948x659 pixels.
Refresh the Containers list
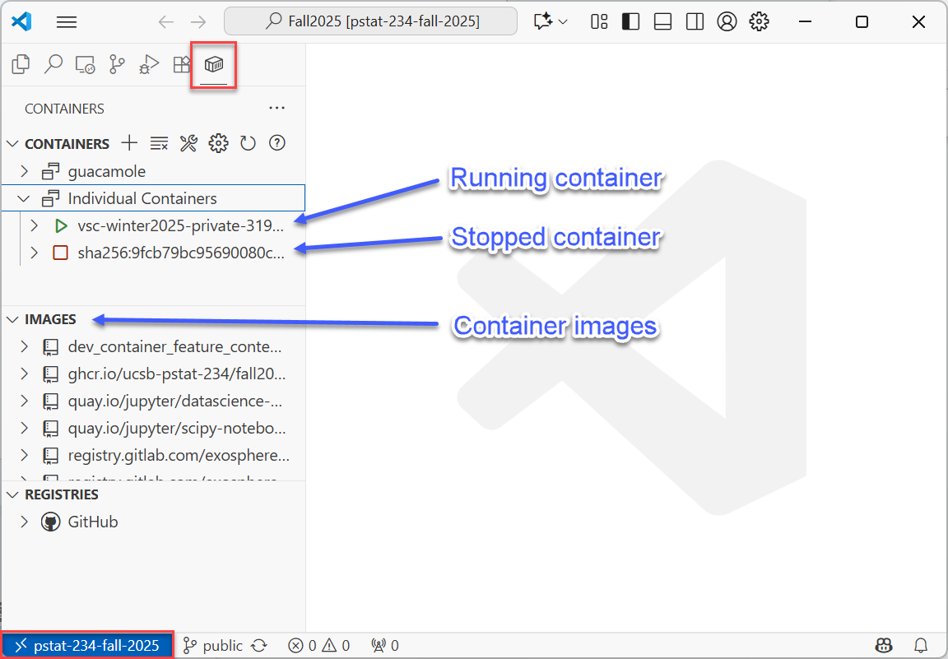point(248,142)
